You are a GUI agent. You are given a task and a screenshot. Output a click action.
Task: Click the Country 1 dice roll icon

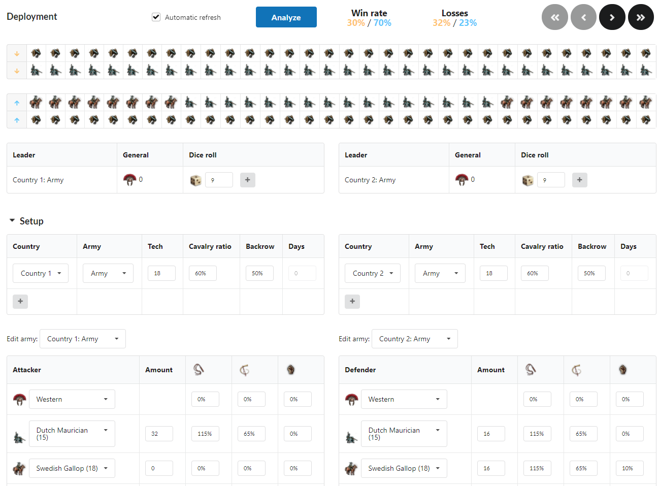pos(195,180)
